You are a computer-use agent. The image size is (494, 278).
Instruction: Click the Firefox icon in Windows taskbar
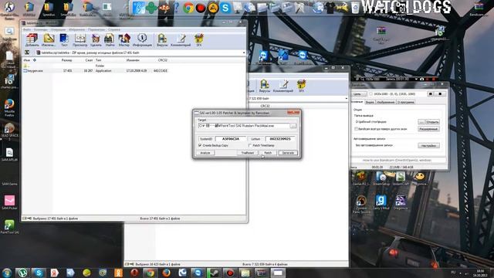[166, 273]
